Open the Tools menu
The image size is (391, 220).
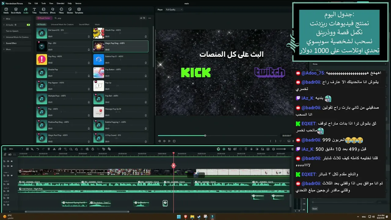pyautogui.click(x=43, y=3)
